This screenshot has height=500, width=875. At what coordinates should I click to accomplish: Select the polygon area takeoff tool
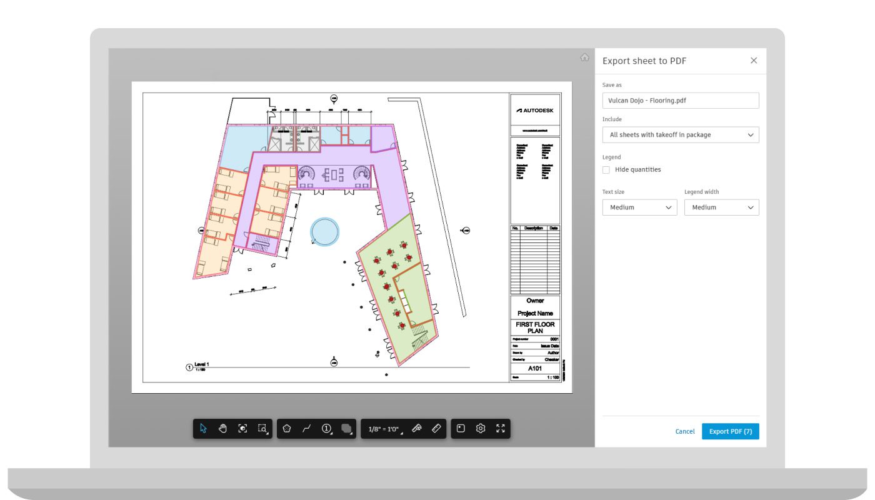tap(287, 429)
